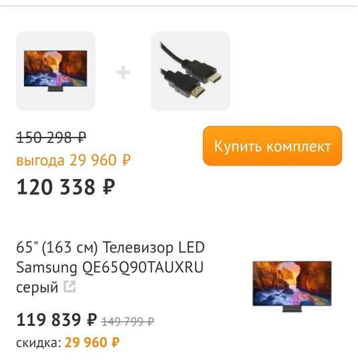Screen dimensions: 358x364
Task: Open the TV thumbnail in the bundle row
Action: click(x=55, y=71)
